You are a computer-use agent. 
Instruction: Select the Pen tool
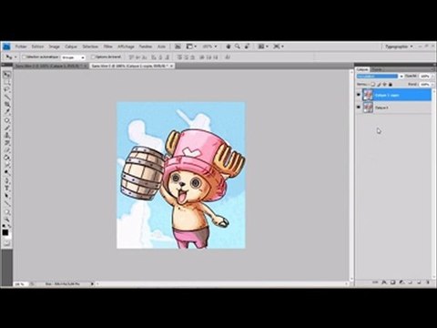click(x=6, y=181)
